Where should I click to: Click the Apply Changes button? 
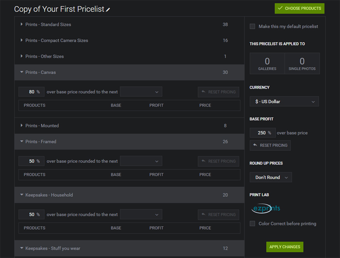pyautogui.click(x=285, y=247)
